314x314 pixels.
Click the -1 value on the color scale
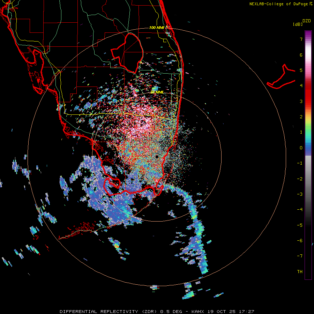(x=300, y=163)
